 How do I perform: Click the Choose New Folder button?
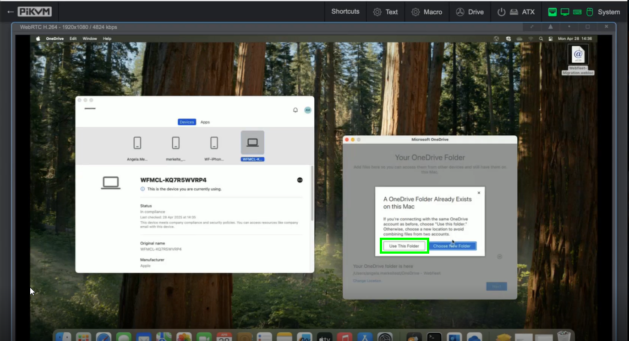[452, 246]
